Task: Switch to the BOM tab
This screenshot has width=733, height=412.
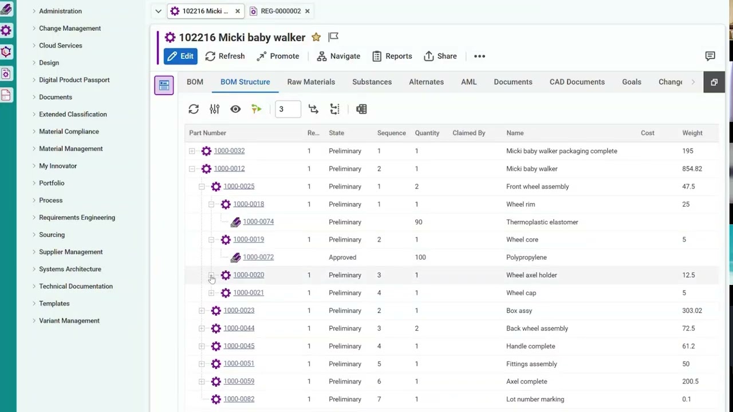Action: coord(195,82)
